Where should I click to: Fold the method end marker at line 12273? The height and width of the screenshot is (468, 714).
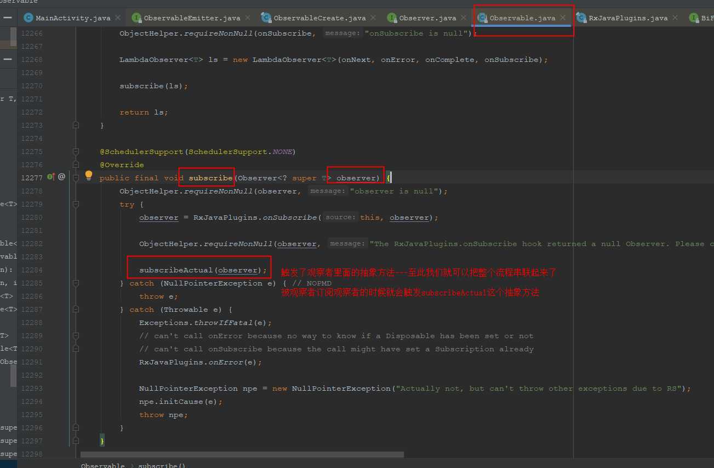click(76, 125)
